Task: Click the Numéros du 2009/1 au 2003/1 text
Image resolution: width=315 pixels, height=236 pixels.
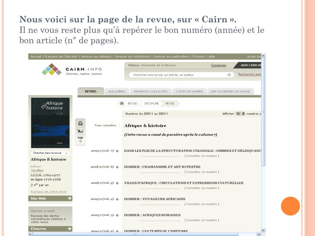Action: [147, 114]
